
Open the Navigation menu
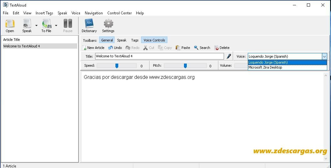[94, 13]
